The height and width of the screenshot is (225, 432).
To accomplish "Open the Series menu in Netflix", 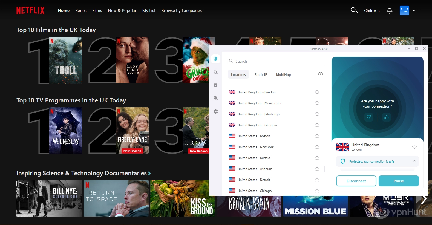I will (81, 11).
